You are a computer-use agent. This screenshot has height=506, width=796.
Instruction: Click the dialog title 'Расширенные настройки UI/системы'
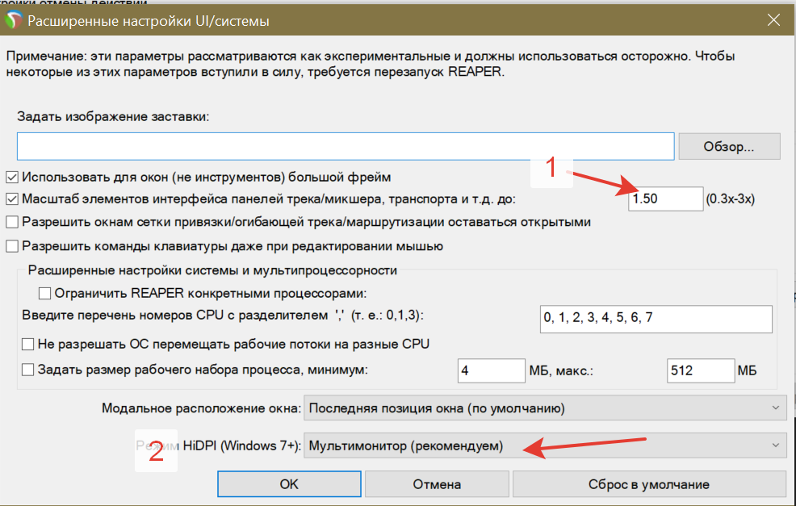coord(149,21)
